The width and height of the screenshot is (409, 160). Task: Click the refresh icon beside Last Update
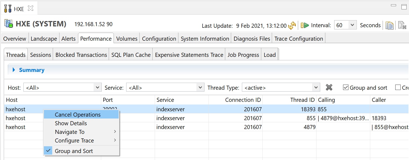pyautogui.click(x=292, y=26)
